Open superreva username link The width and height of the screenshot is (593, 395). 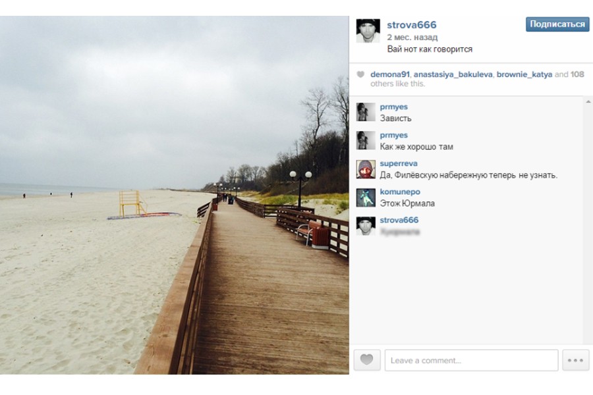tap(399, 163)
